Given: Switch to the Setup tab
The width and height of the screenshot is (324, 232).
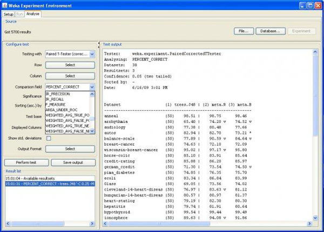Looking at the screenshot, I should (8, 13).
